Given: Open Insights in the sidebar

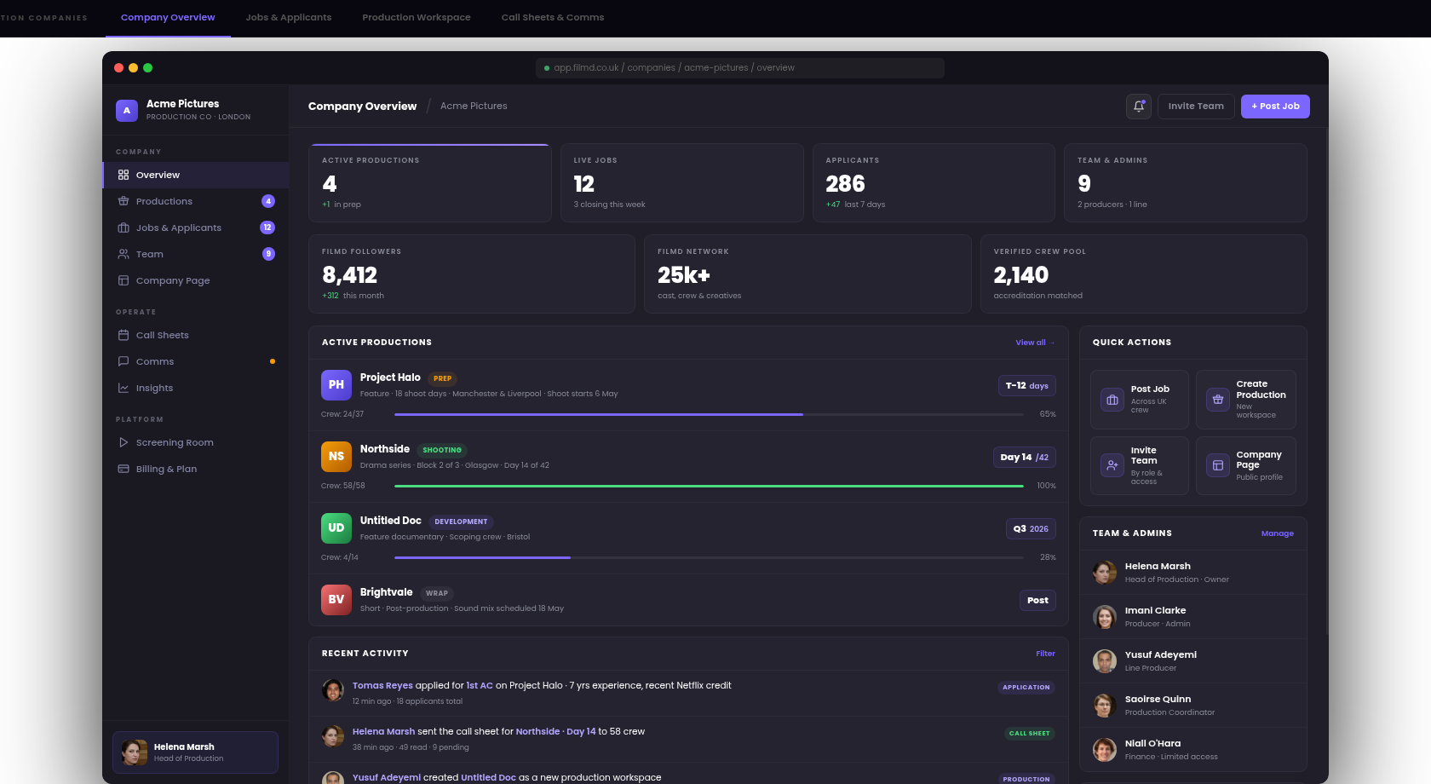Looking at the screenshot, I should click(196, 388).
